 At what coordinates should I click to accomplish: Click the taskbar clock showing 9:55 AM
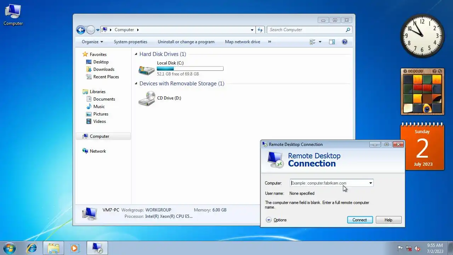[435, 248]
